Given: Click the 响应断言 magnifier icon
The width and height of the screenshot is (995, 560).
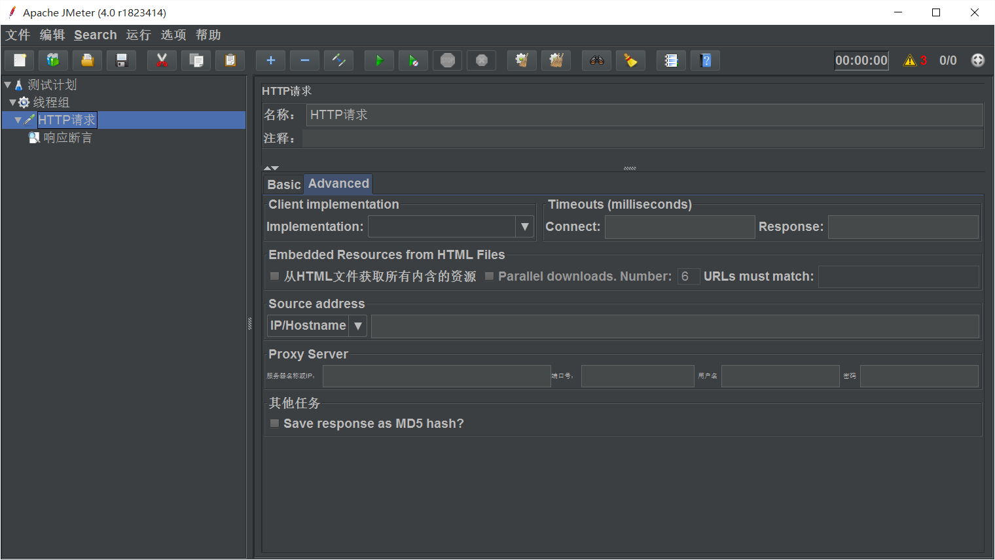Looking at the screenshot, I should pyautogui.click(x=34, y=137).
